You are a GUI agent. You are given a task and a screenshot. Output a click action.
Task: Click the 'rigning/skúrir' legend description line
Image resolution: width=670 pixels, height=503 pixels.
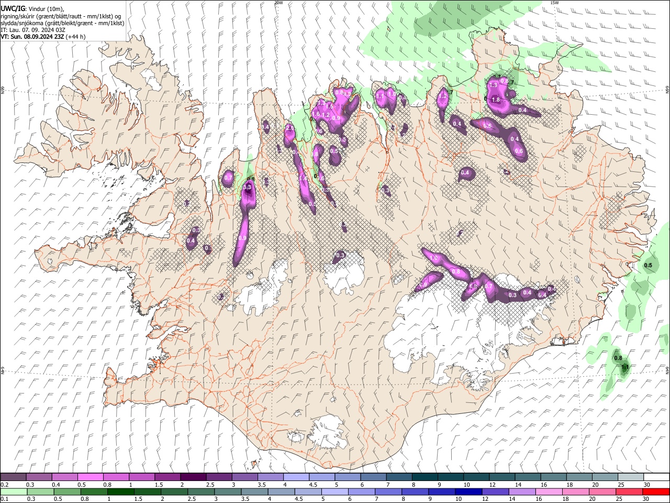pos(61,16)
